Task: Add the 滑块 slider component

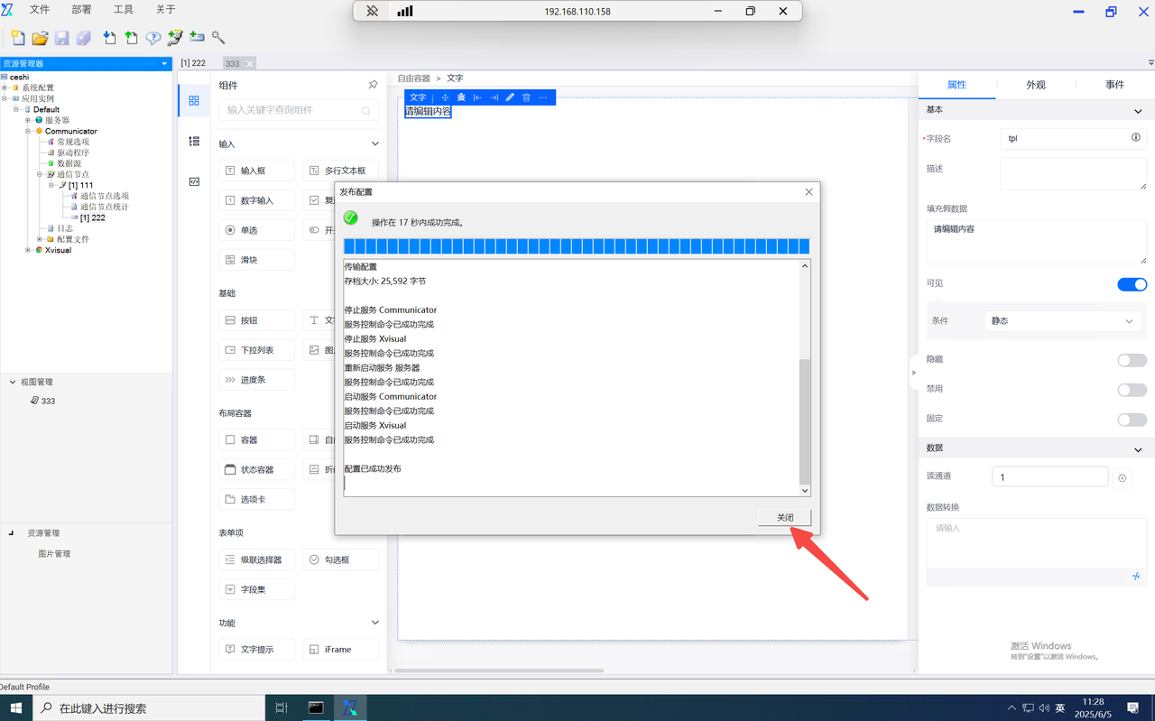Action: pos(256,260)
